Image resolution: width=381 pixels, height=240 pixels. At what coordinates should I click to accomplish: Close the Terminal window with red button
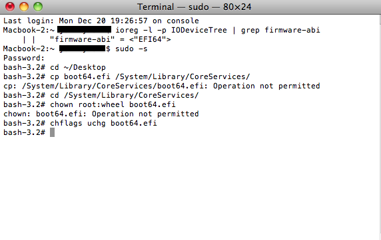(x=10, y=7)
